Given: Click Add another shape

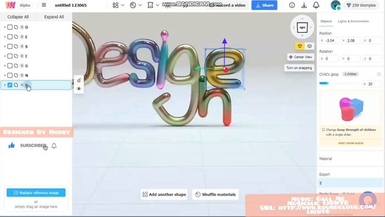Looking at the screenshot, I should (x=164, y=194).
